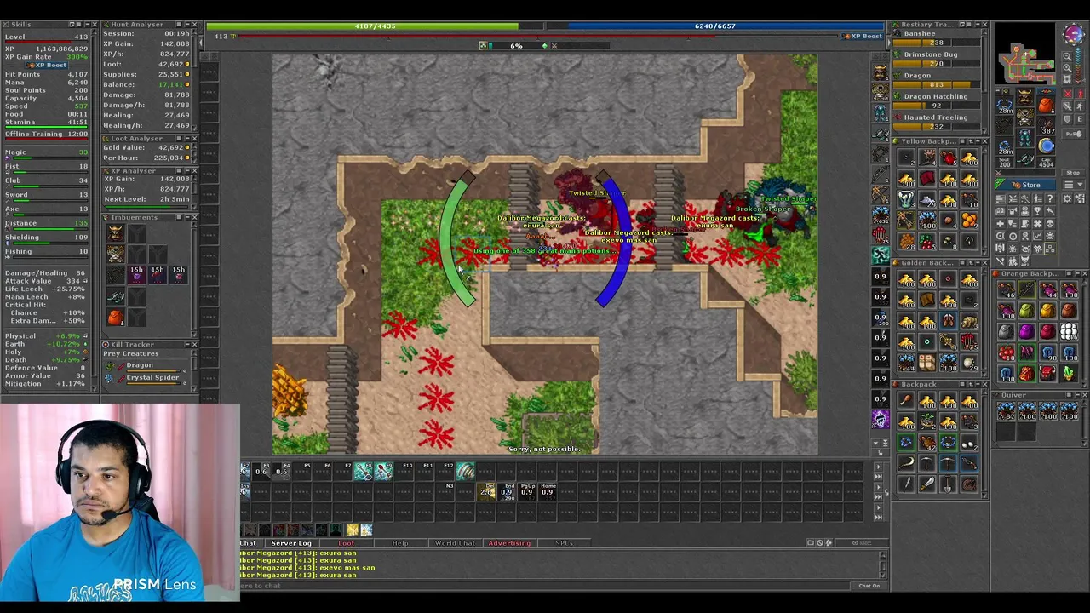Select the blue ring shield slot
This screenshot has width=1090, height=613.
(x=1046, y=146)
